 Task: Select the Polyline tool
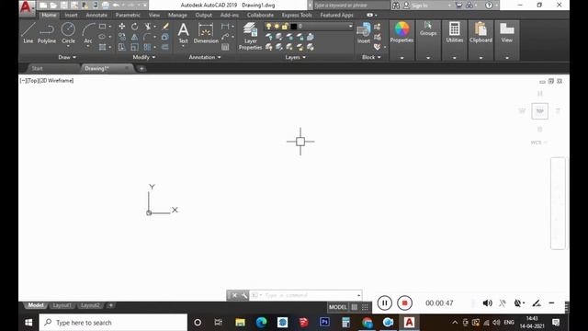(x=47, y=33)
